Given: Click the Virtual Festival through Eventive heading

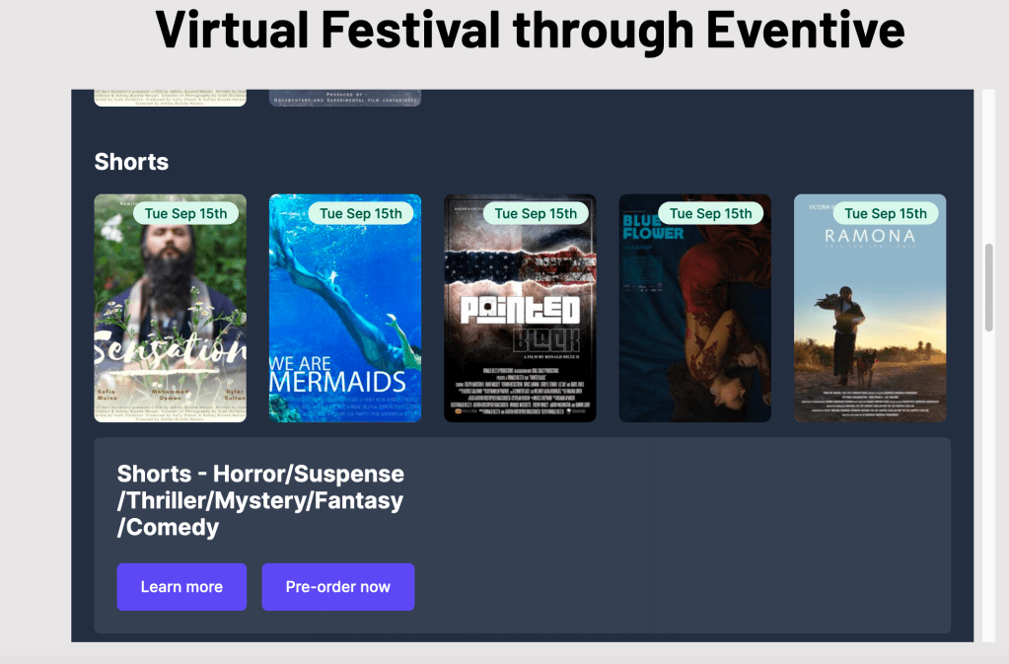Looking at the screenshot, I should (x=530, y=30).
